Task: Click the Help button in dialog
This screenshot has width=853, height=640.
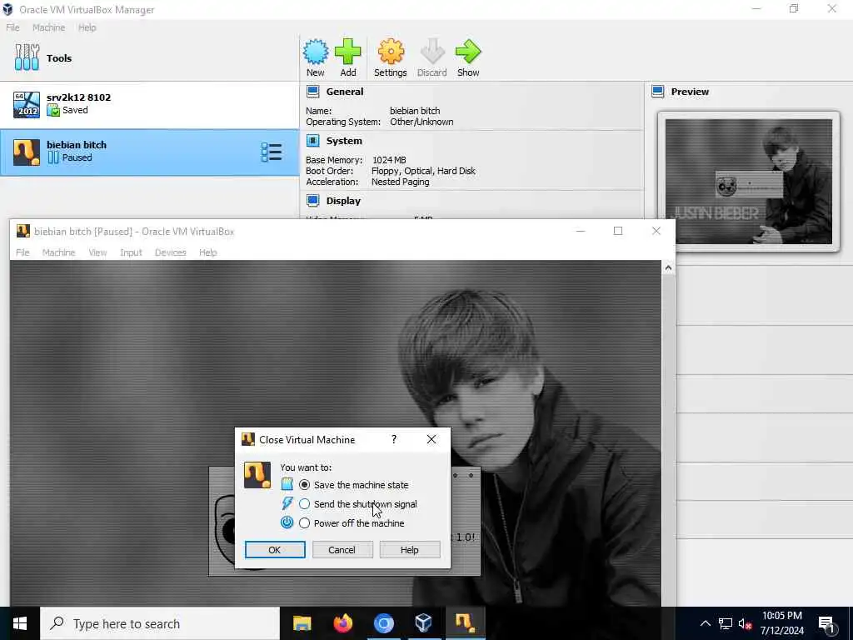Action: pyautogui.click(x=410, y=550)
